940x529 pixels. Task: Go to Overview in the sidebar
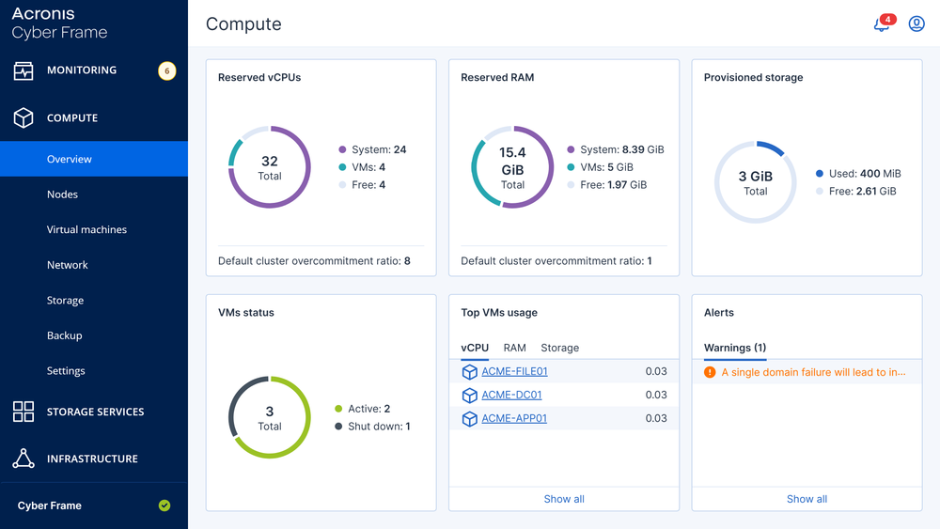pos(93,159)
